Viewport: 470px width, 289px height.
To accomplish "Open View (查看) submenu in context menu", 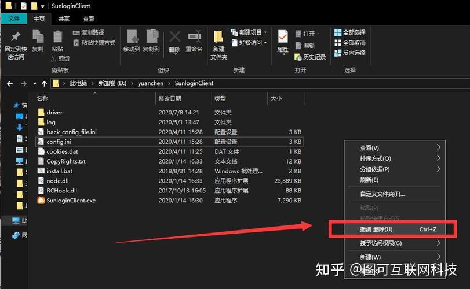I will [395, 147].
